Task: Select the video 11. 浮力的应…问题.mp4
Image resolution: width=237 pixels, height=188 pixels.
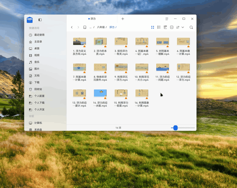Action: coord(163,72)
